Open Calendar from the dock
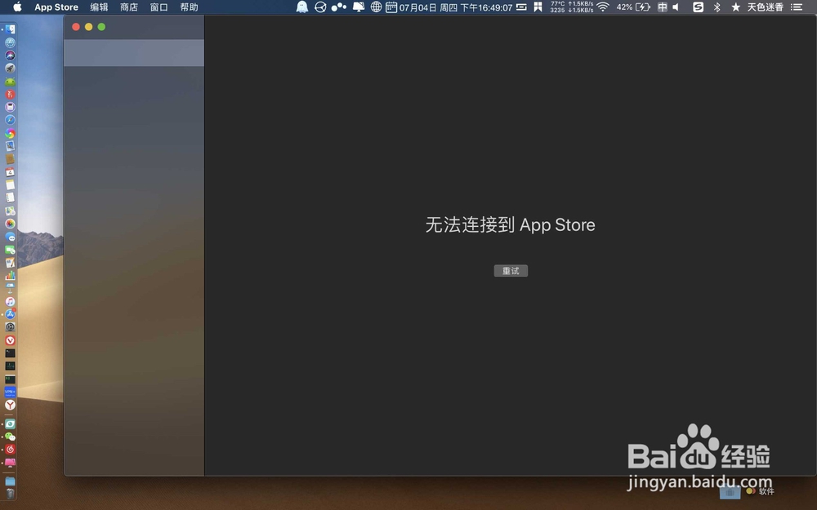 point(10,171)
